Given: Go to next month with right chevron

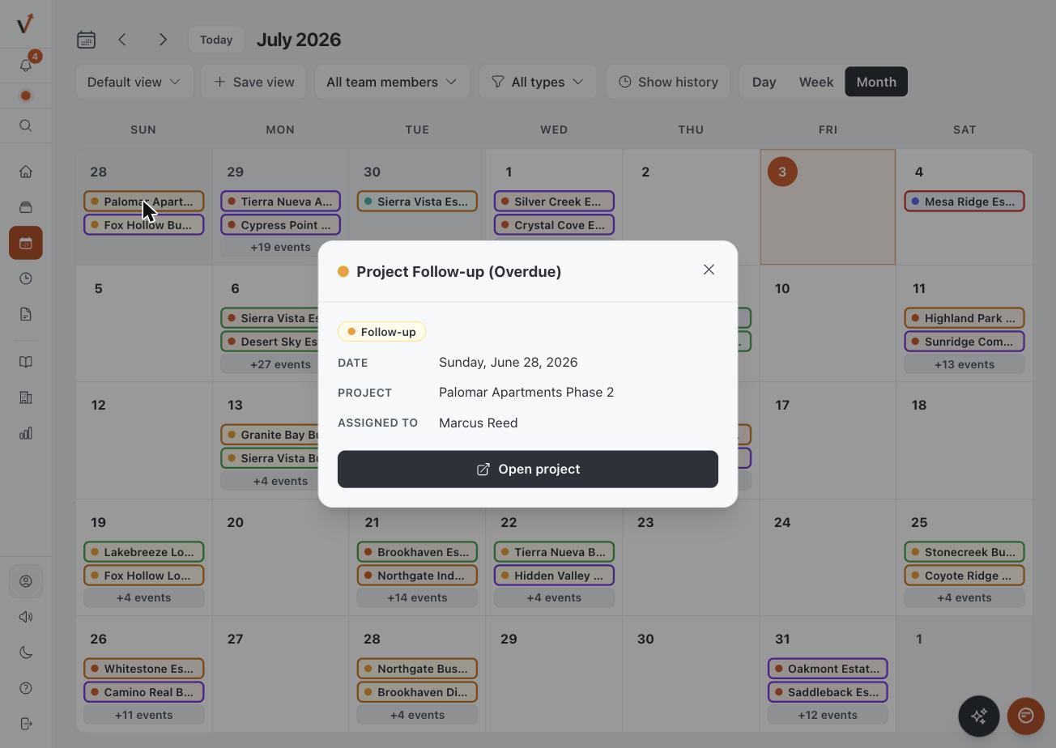Looking at the screenshot, I should click(163, 40).
